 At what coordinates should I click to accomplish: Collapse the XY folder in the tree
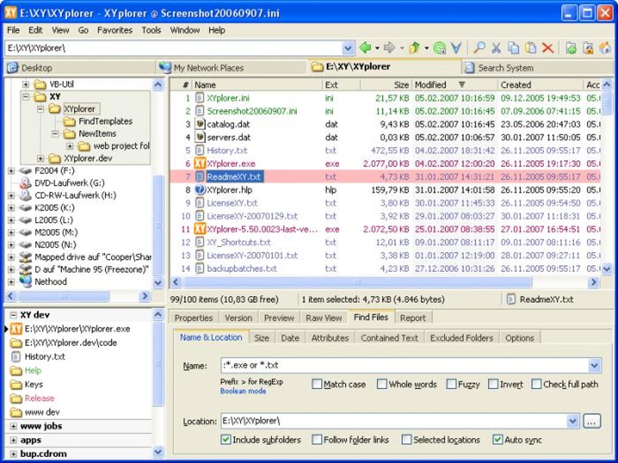click(x=25, y=96)
